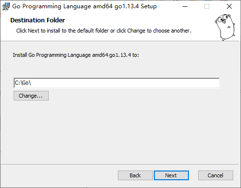The width and height of the screenshot is (241, 188).
Task: Click the greyed-out maximize window button
Action: (207, 6)
